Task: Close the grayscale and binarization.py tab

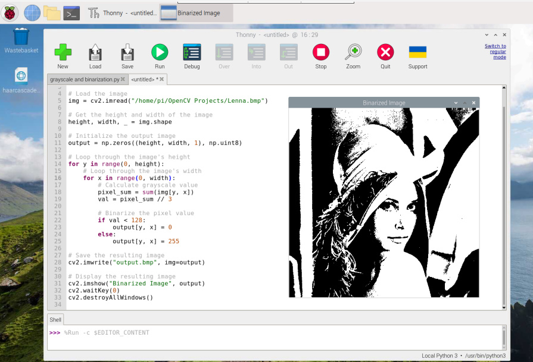Action: click(x=123, y=79)
